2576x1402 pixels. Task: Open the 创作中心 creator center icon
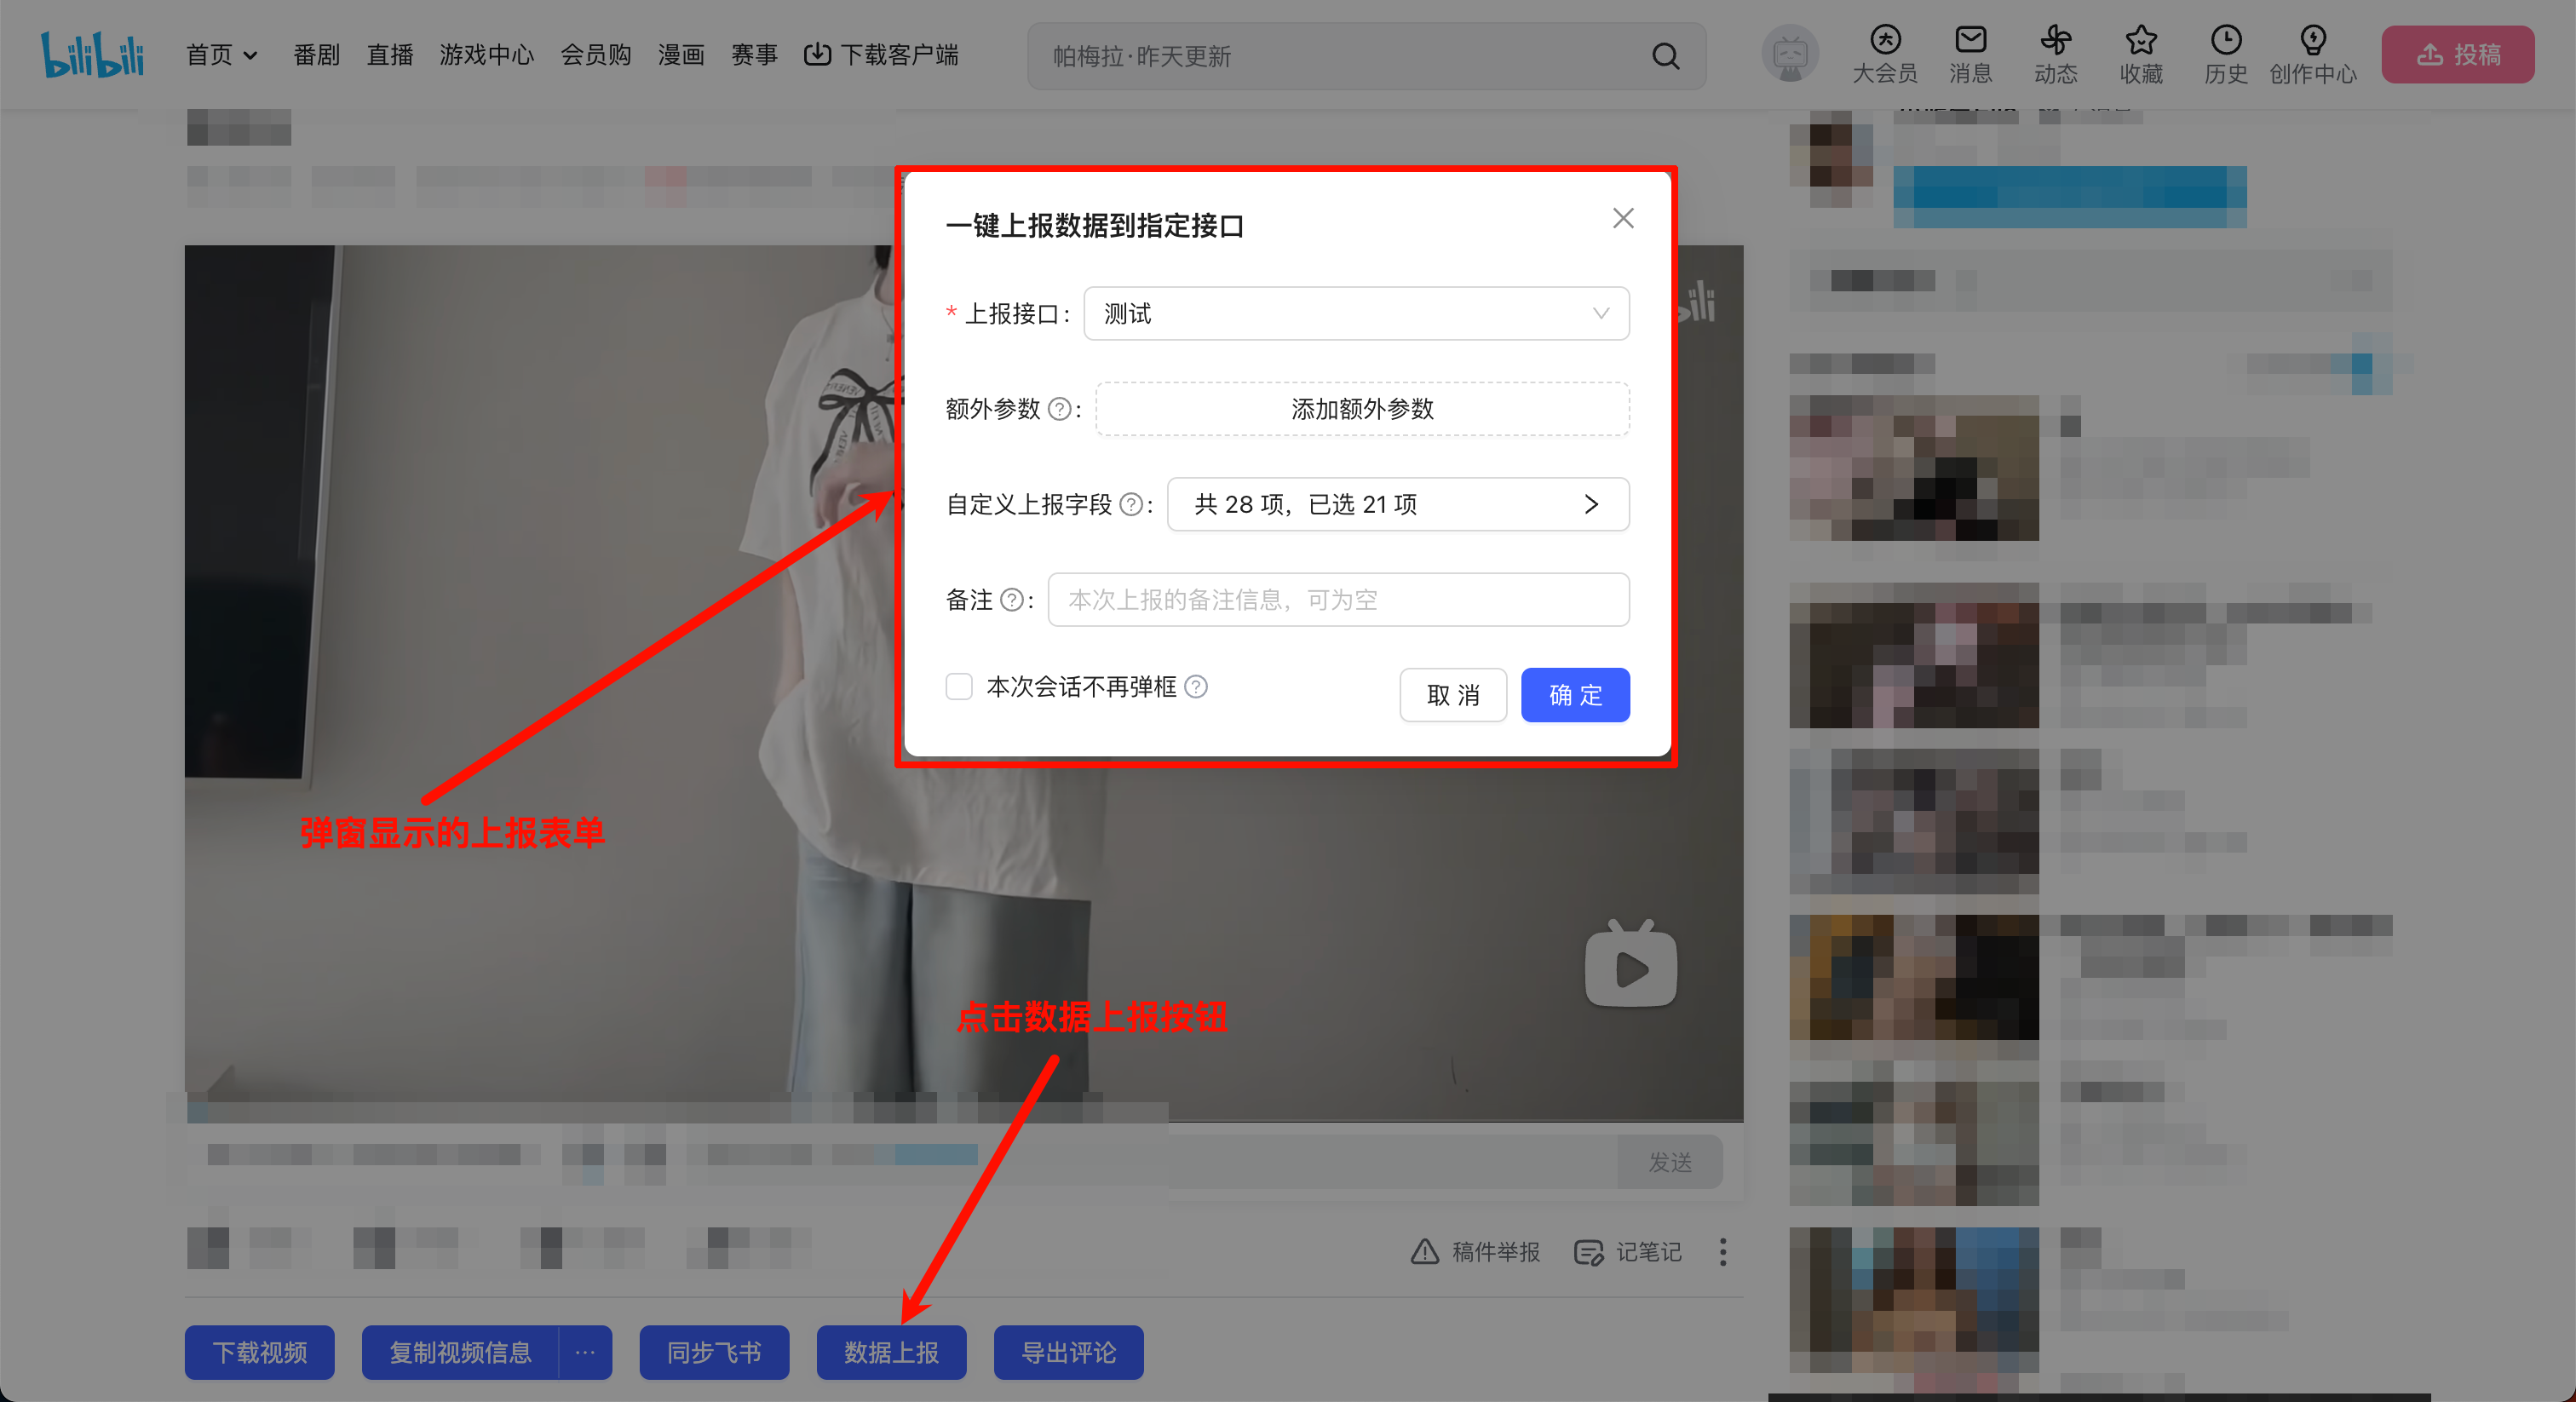[x=2312, y=42]
